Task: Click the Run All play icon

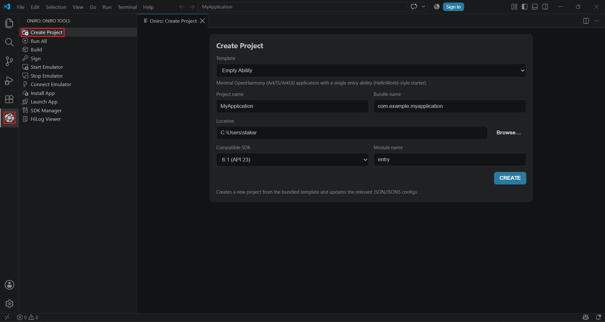Action: (x=26, y=41)
